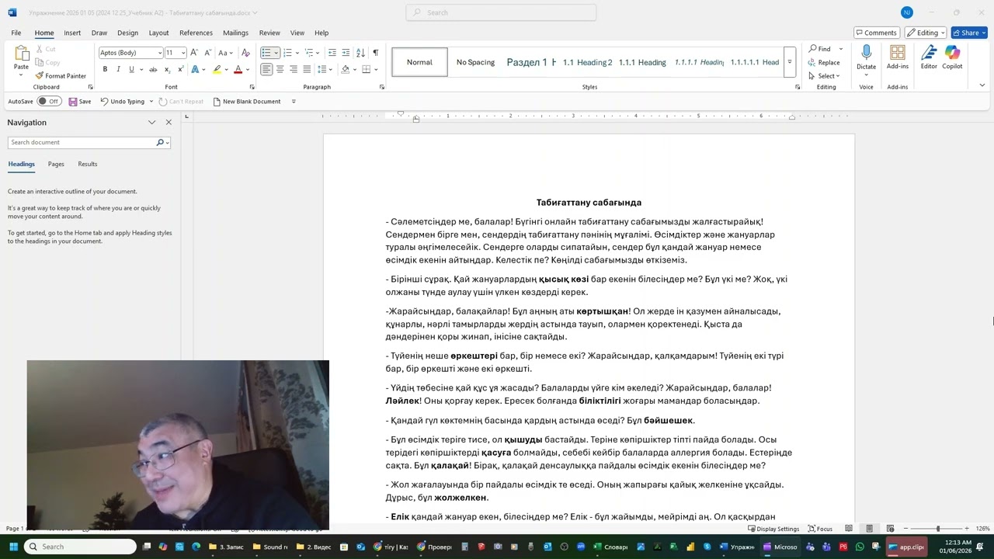
Task: Click the Share button
Action: tap(969, 33)
